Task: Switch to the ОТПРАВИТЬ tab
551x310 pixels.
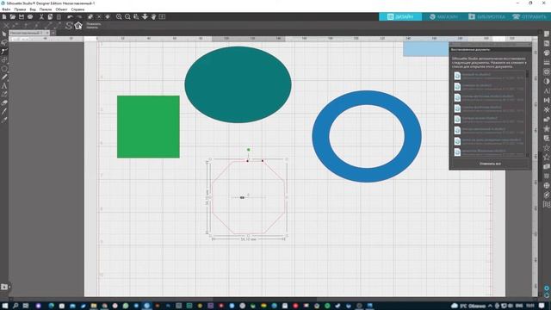Action: tap(529, 16)
